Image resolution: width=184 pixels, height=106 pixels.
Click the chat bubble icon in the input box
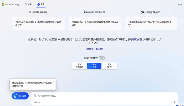point(34,96)
